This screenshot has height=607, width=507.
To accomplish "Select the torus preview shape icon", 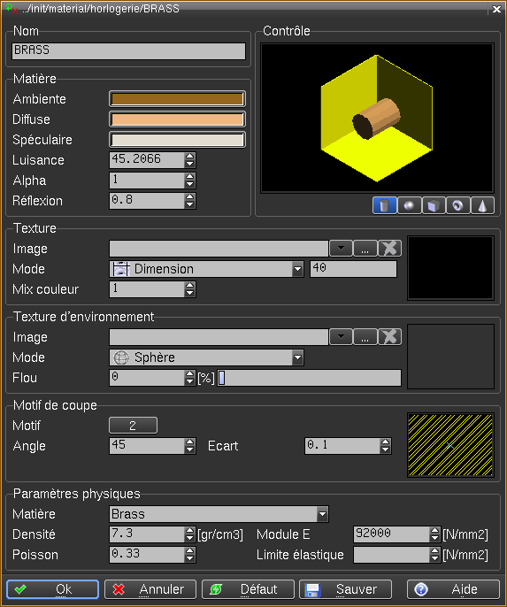I will pos(457,205).
